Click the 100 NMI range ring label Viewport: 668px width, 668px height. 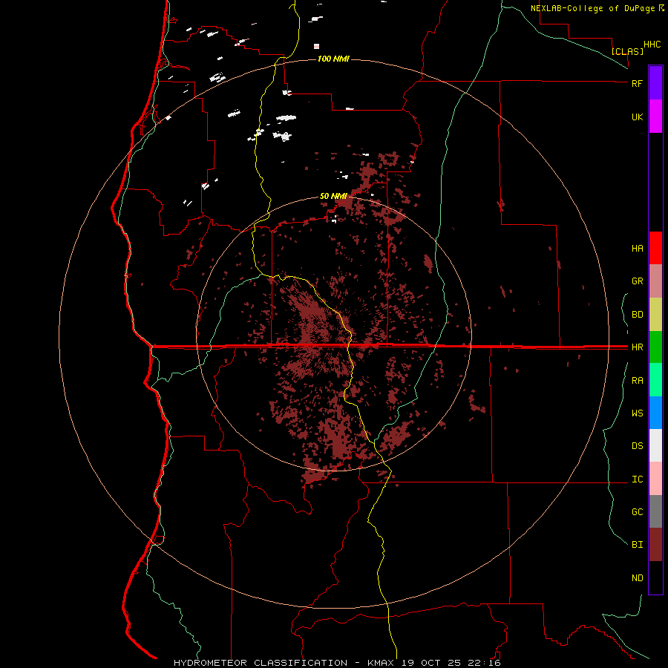pyautogui.click(x=333, y=59)
